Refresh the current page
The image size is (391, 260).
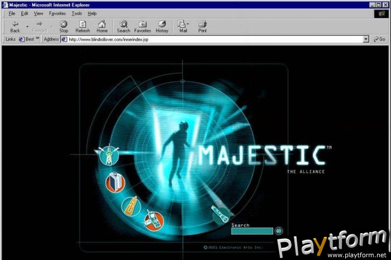click(83, 27)
